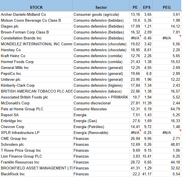The height and width of the screenshot is (177, 182).
Task: Click the #N/A PE cell for Constellation Brands
Action: tap(135, 38)
